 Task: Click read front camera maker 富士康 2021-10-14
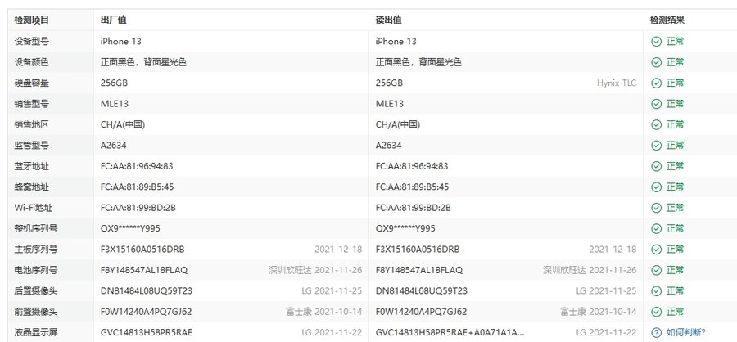click(599, 312)
